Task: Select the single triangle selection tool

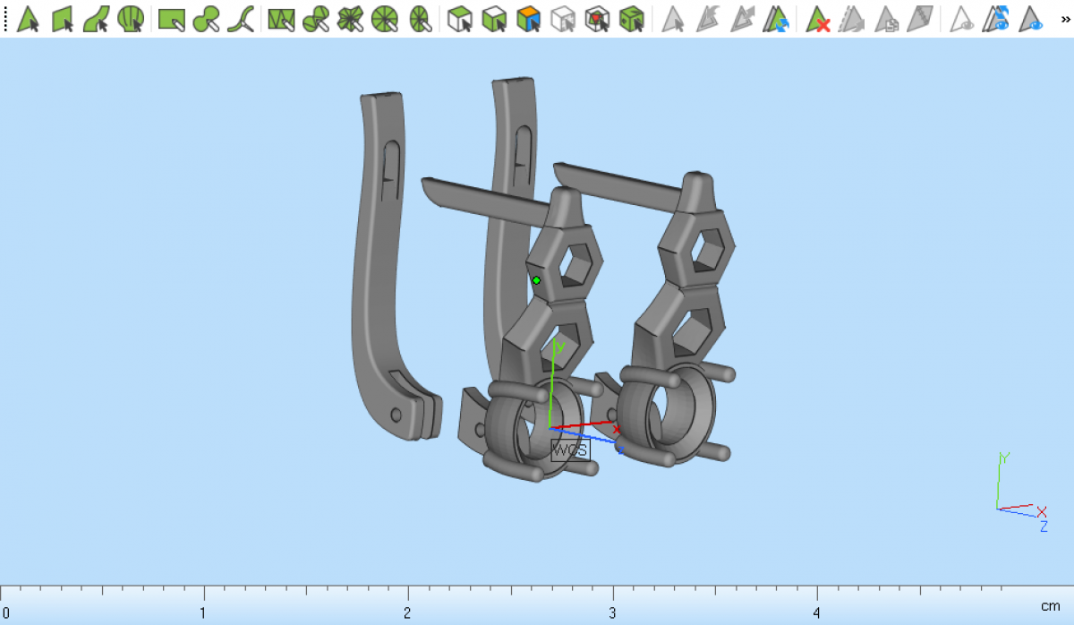Action: pyautogui.click(x=28, y=19)
